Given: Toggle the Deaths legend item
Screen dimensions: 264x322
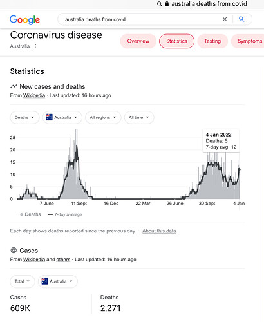Looking at the screenshot, I should point(30,214).
